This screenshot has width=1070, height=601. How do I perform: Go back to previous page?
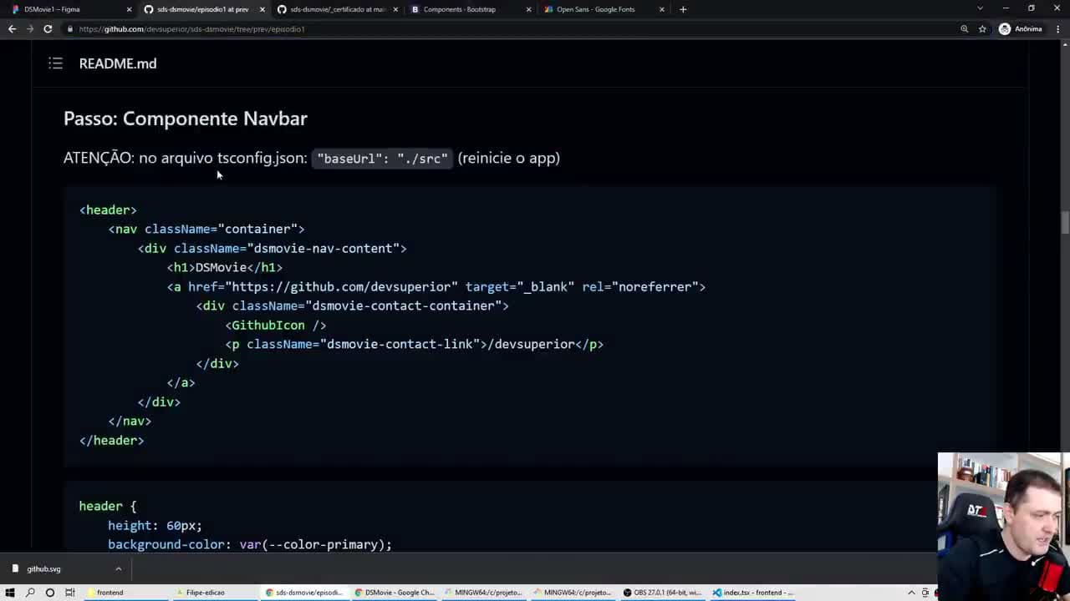[12, 29]
